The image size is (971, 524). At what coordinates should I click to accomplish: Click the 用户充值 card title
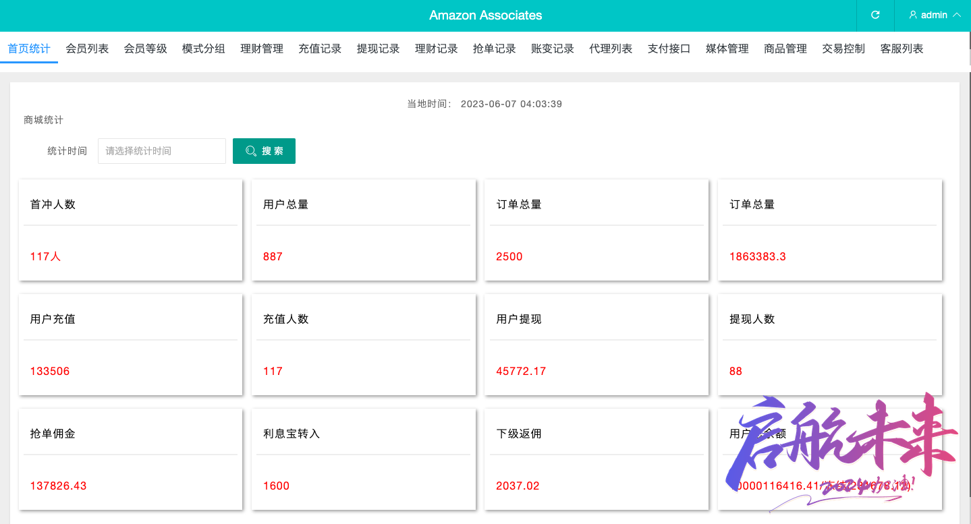[x=53, y=319]
